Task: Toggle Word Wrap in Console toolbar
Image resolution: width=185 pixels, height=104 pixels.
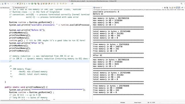Action: click(175, 8)
